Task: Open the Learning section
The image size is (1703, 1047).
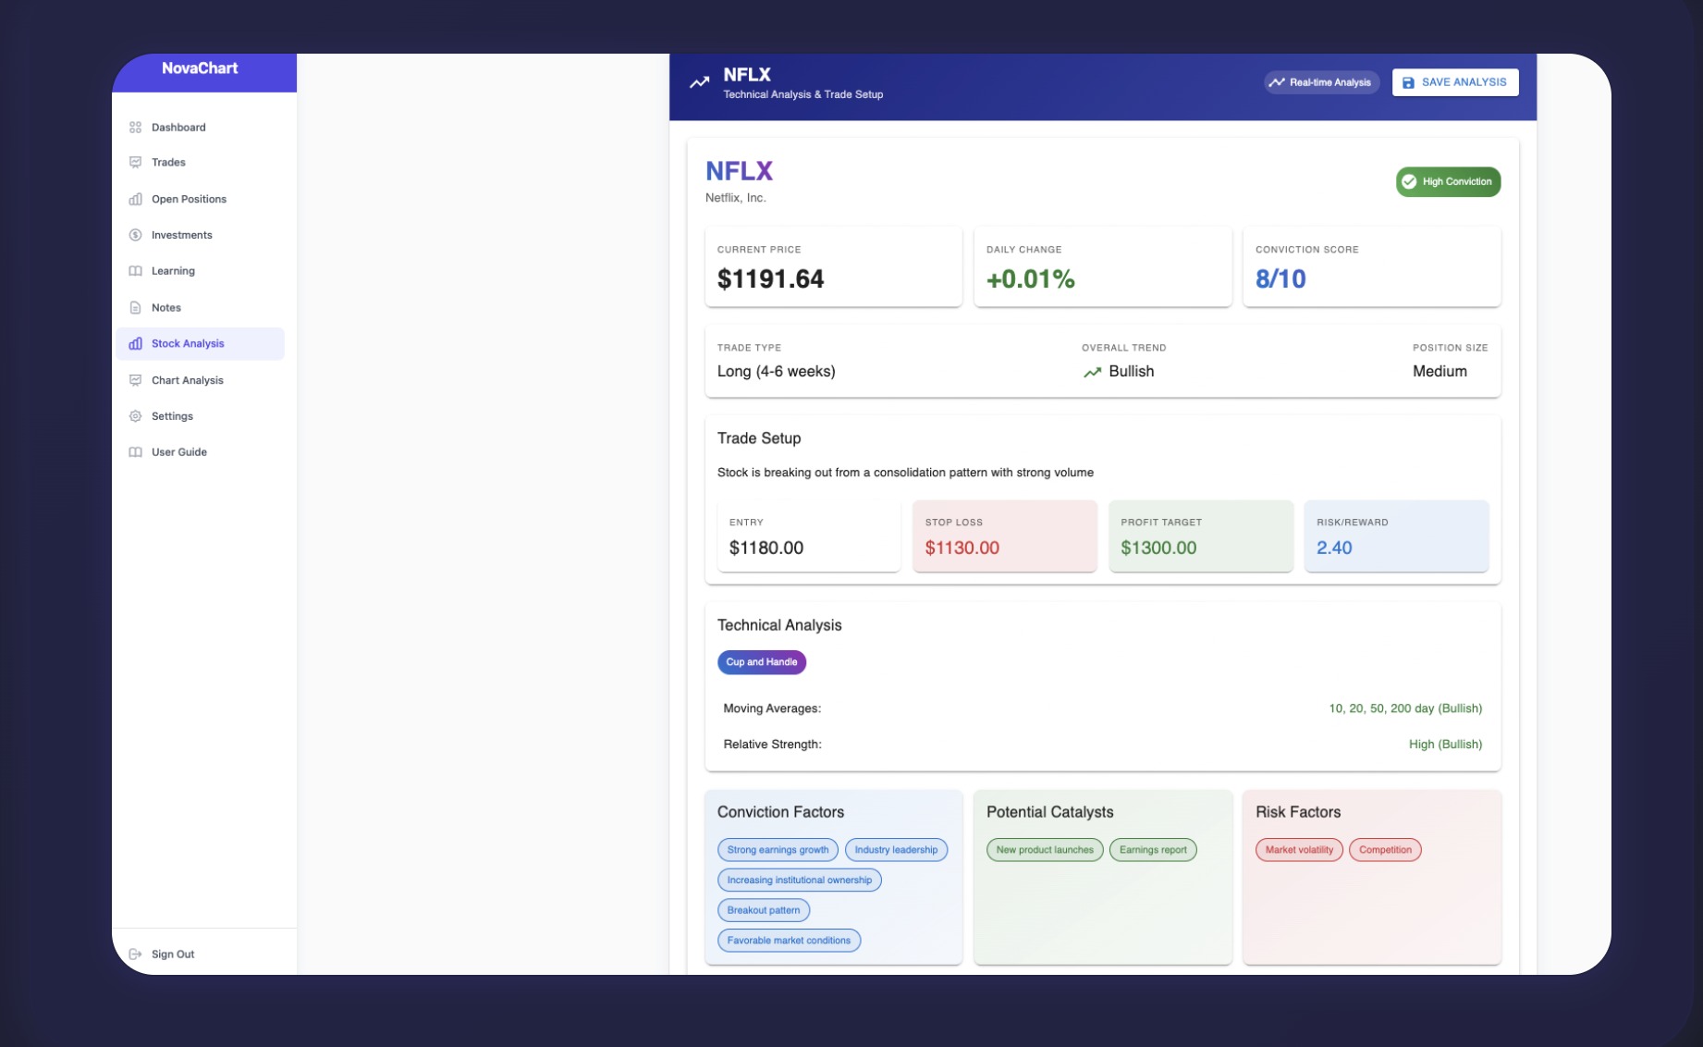Action: (200, 271)
